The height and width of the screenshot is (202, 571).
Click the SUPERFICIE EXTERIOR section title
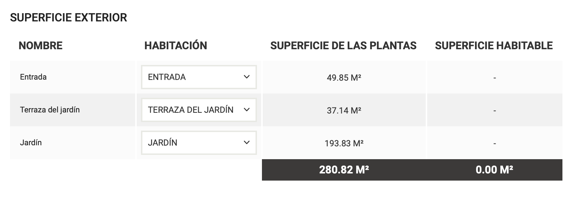click(69, 17)
